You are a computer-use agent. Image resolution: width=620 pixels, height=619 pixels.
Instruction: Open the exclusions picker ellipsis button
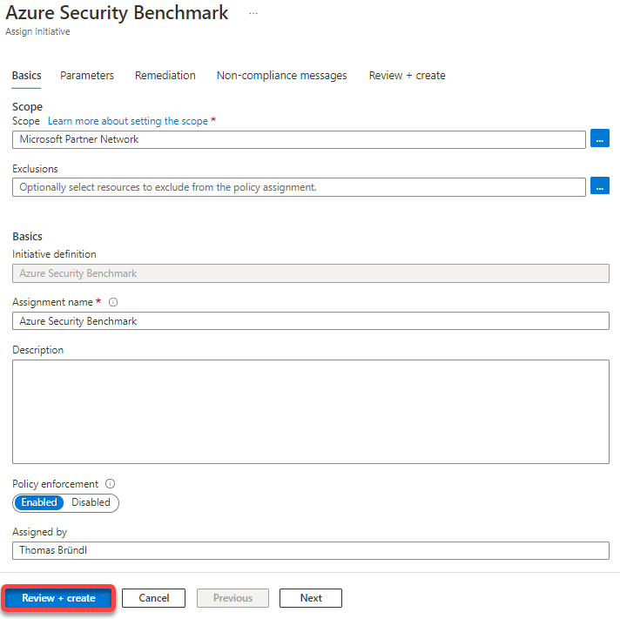coord(599,185)
